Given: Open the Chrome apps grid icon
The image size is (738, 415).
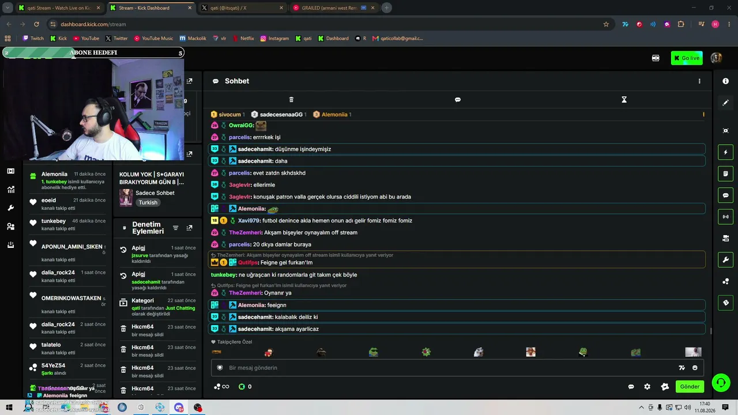Looking at the screenshot, I should [7, 38].
